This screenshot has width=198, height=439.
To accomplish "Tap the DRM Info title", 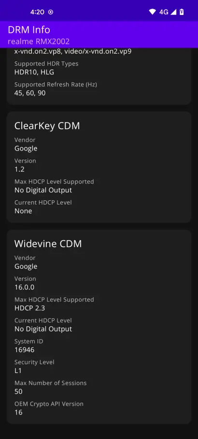I will click(x=29, y=30).
